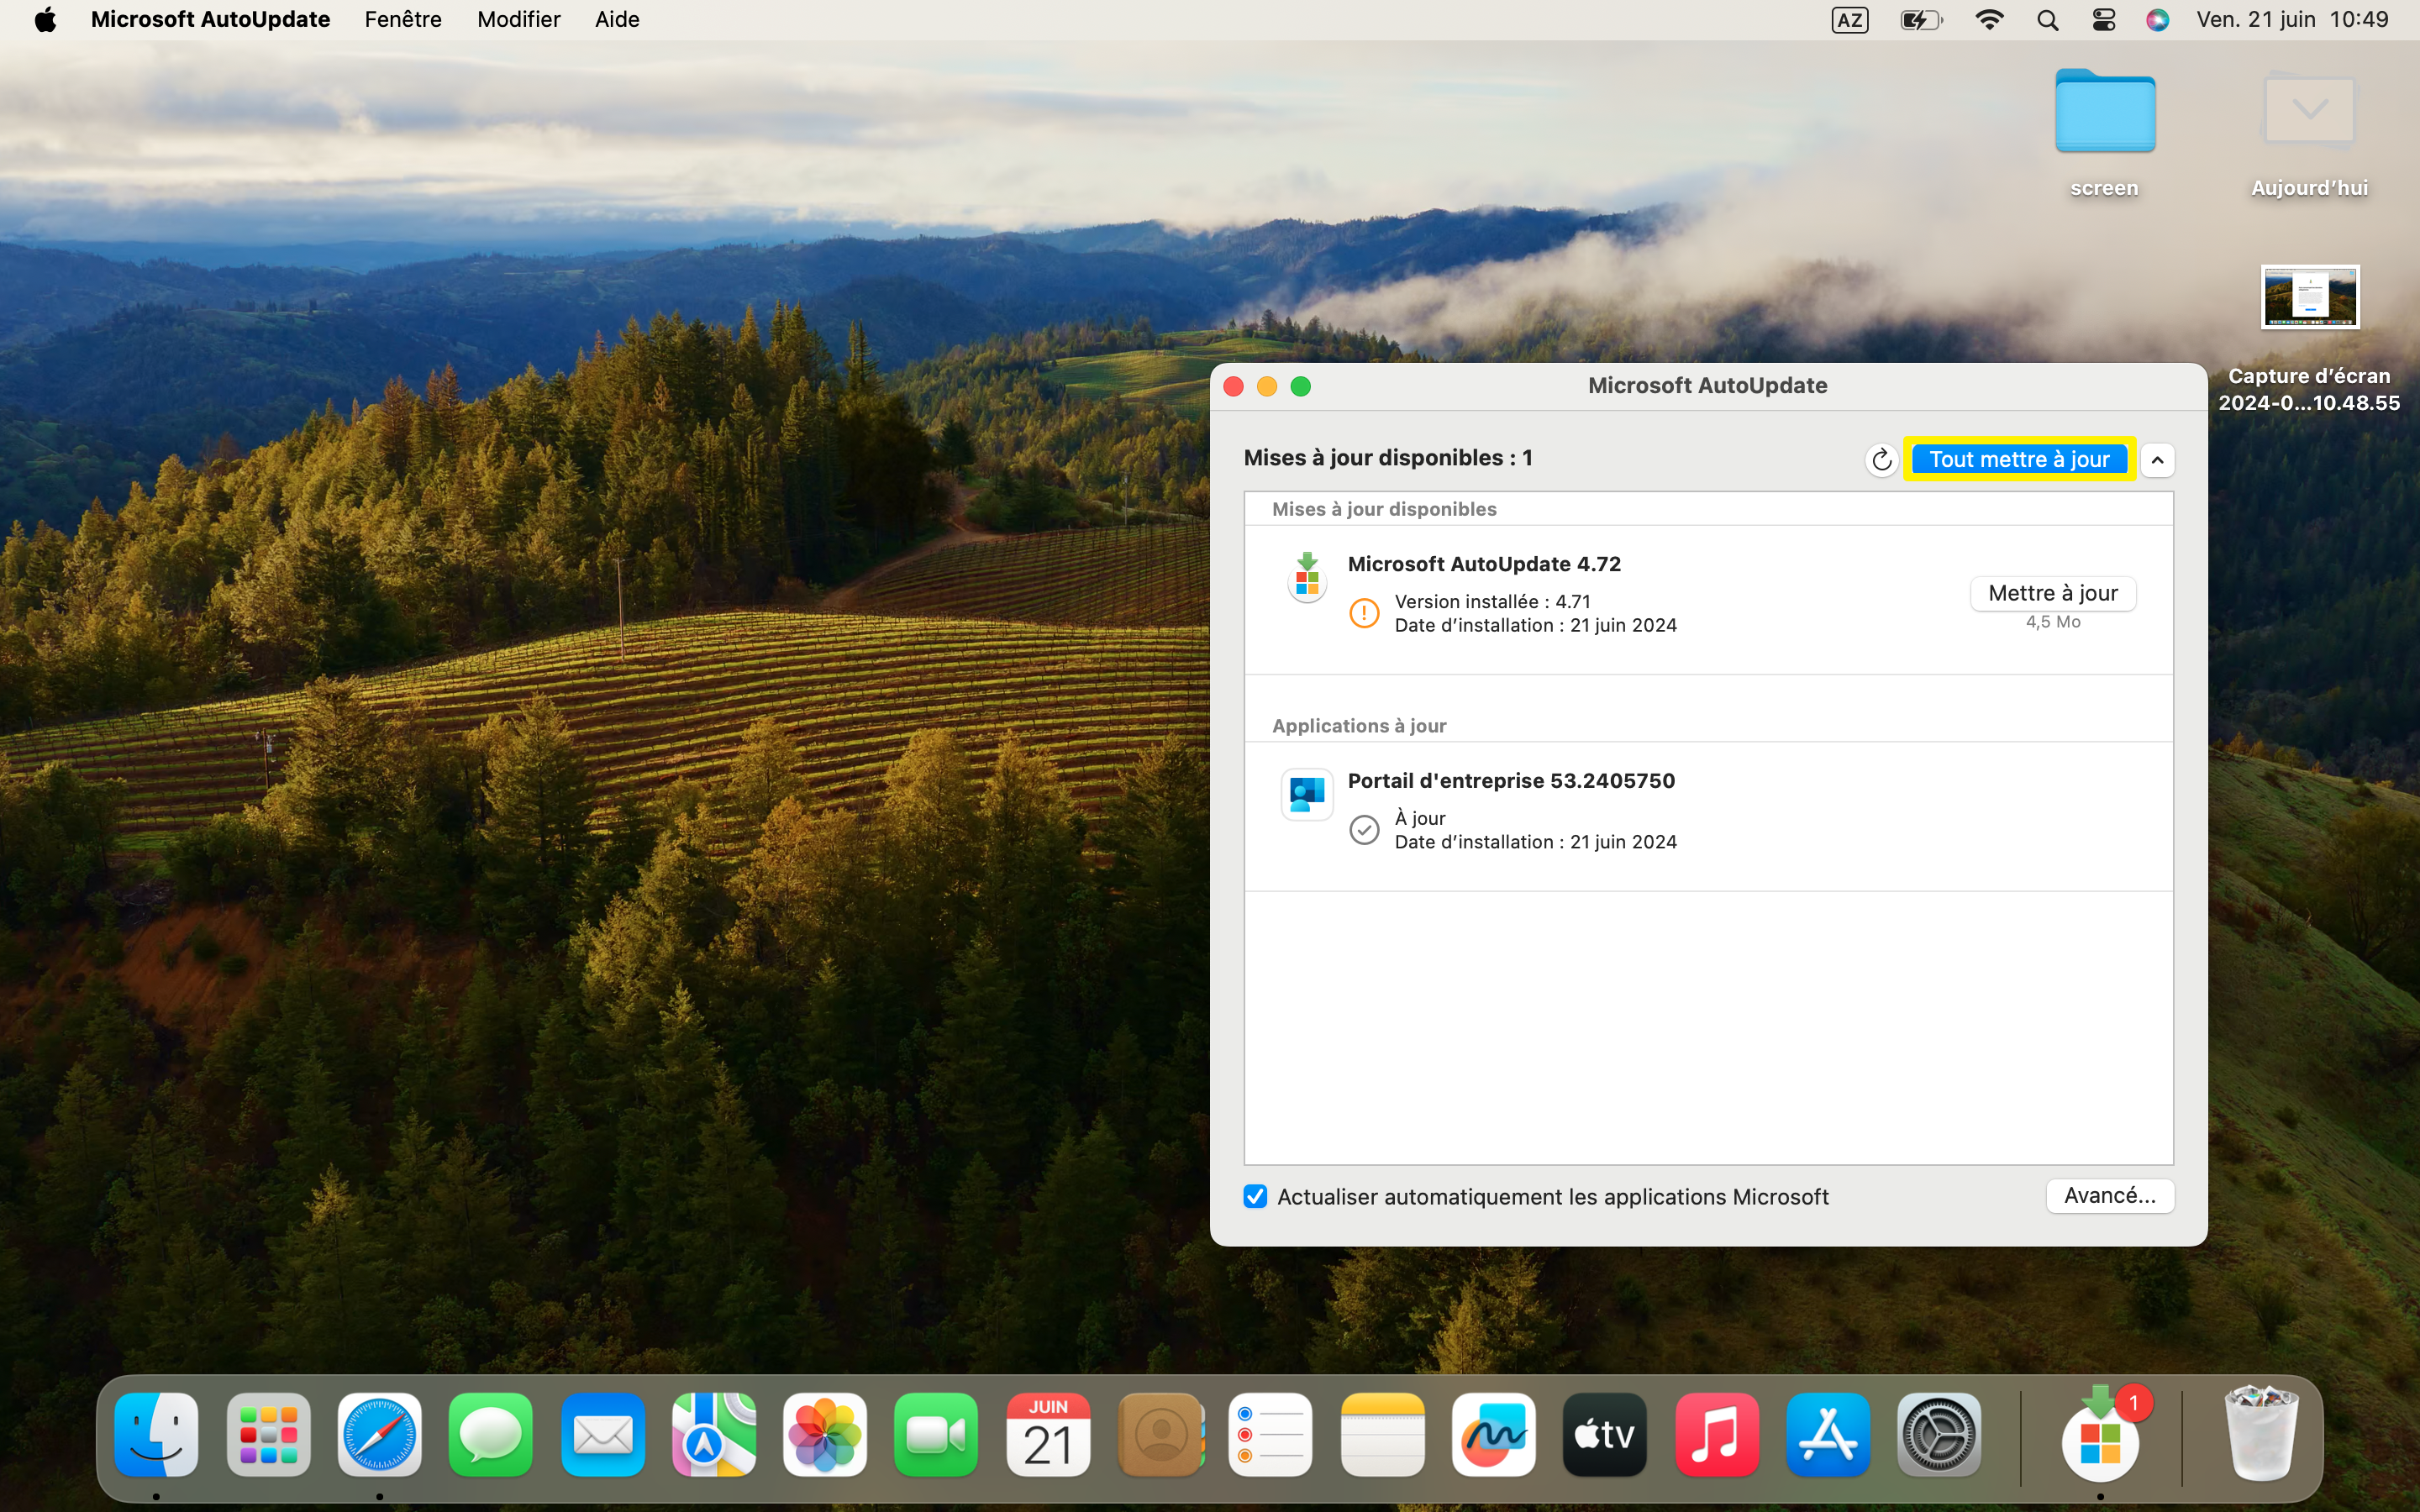Select the Microsoft AutoUpdate 4.72 row title
The image size is (2420, 1512).
coord(1484,564)
